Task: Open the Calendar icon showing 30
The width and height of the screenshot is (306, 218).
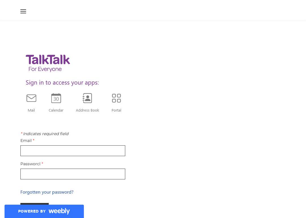Action: click(56, 98)
